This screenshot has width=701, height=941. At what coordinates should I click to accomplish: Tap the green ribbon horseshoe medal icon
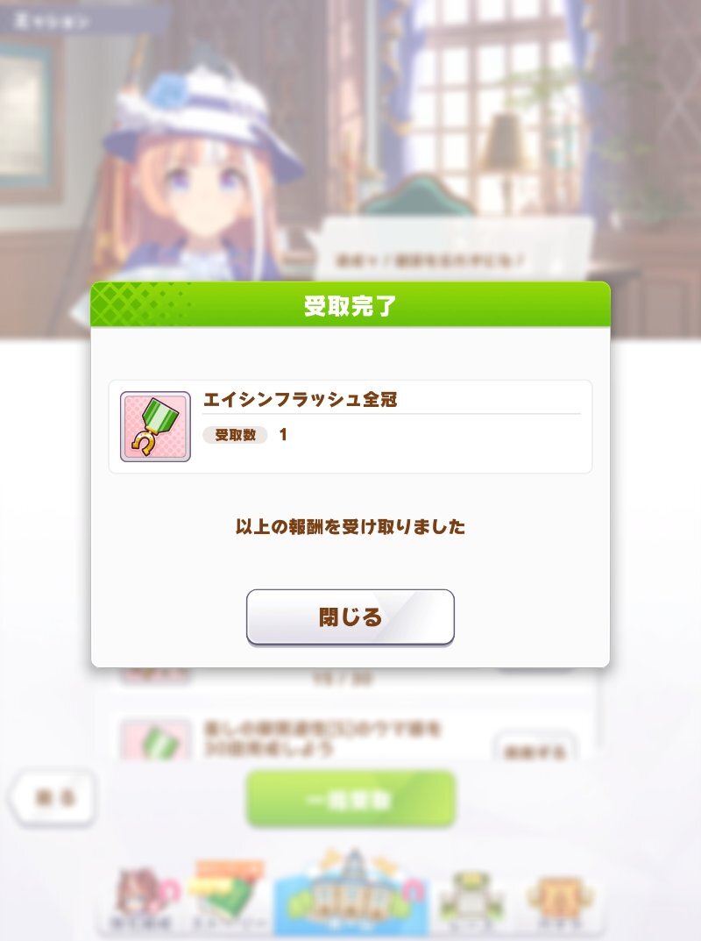pyautogui.click(x=155, y=427)
